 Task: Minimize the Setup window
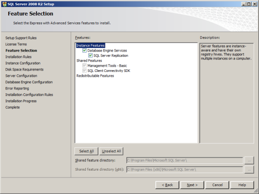tap(243, 4)
